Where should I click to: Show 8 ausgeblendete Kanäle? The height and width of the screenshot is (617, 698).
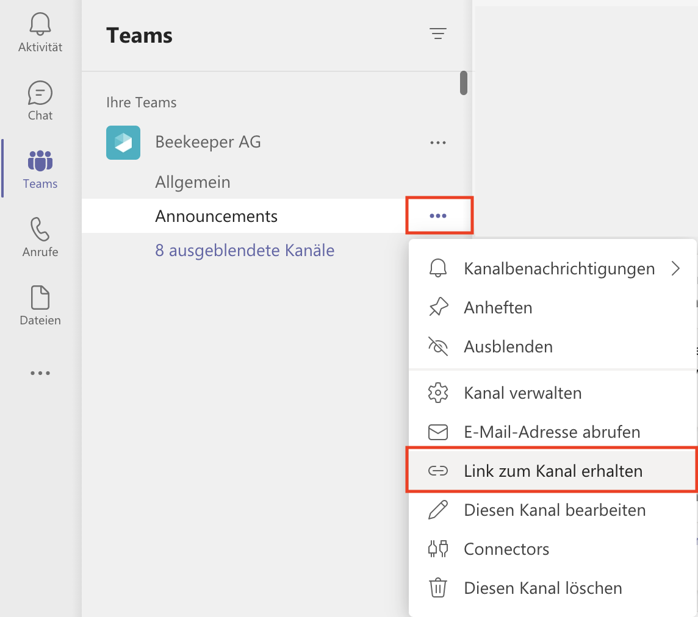[x=245, y=251]
